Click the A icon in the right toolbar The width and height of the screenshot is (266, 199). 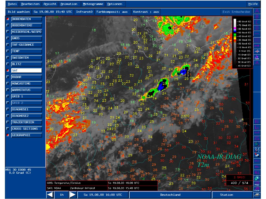(257, 11)
